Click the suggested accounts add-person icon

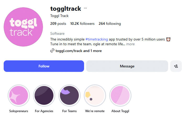coord(176,66)
